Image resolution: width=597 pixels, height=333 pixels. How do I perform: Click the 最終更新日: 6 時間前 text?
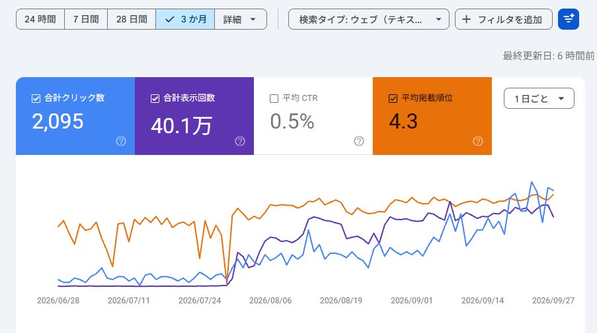(549, 56)
